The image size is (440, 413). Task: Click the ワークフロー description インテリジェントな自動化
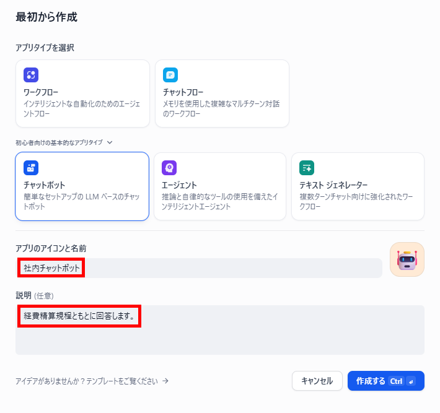pyautogui.click(x=82, y=109)
